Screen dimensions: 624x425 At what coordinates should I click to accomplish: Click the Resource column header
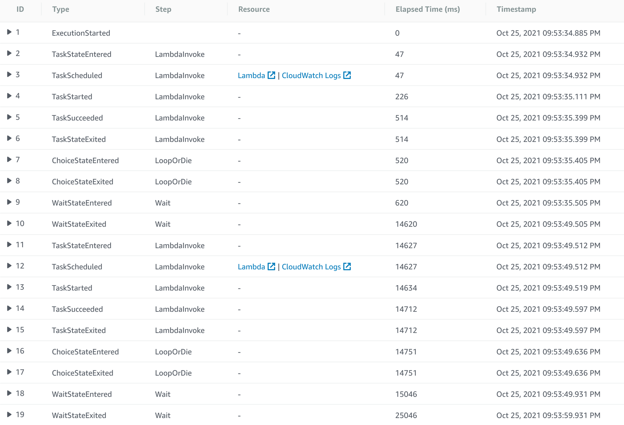254,9
